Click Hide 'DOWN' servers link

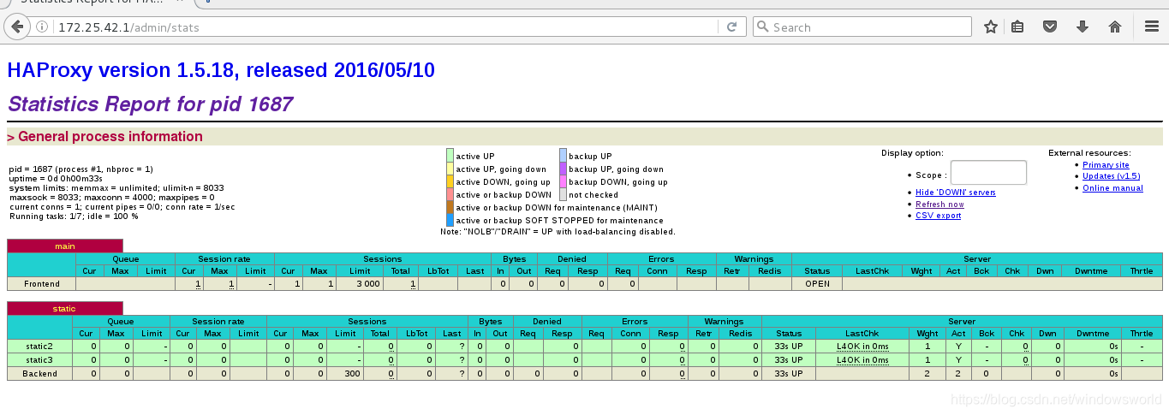click(x=955, y=193)
